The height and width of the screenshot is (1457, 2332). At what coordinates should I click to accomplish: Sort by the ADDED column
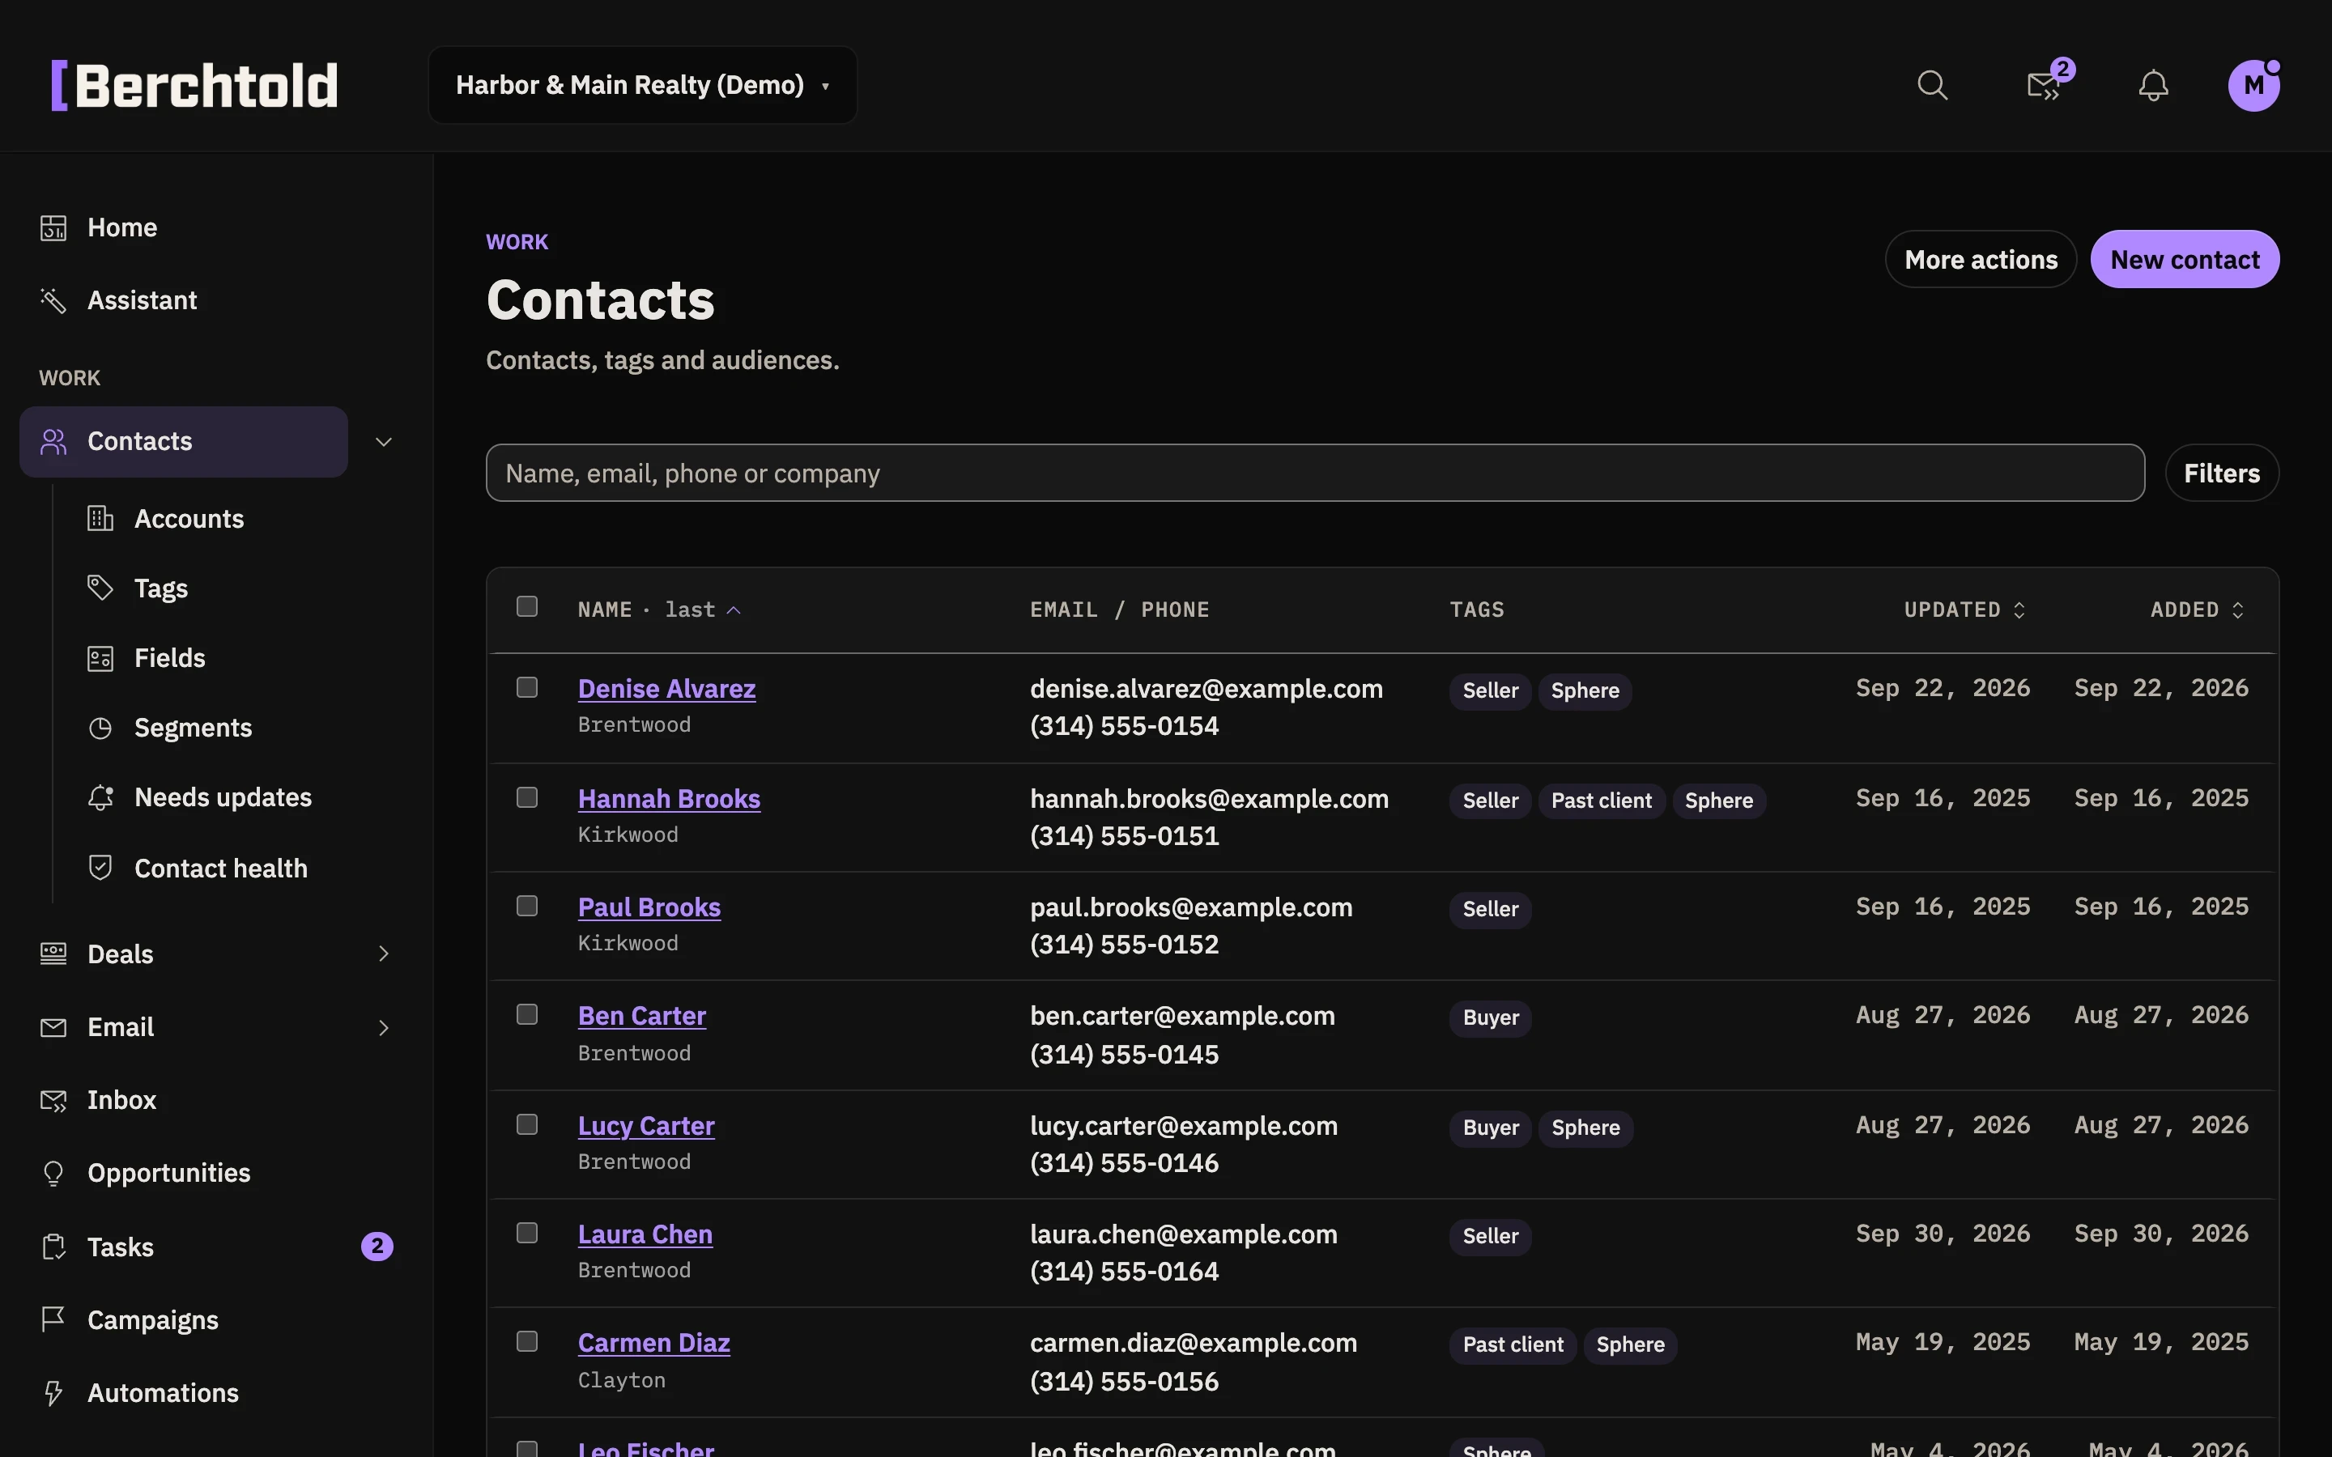[x=2198, y=610]
